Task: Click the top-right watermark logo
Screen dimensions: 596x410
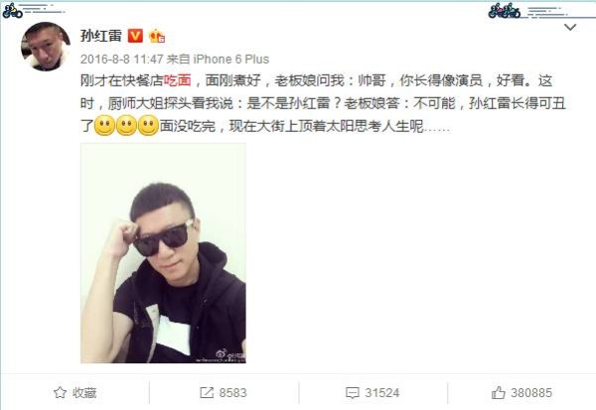Action: (x=505, y=11)
